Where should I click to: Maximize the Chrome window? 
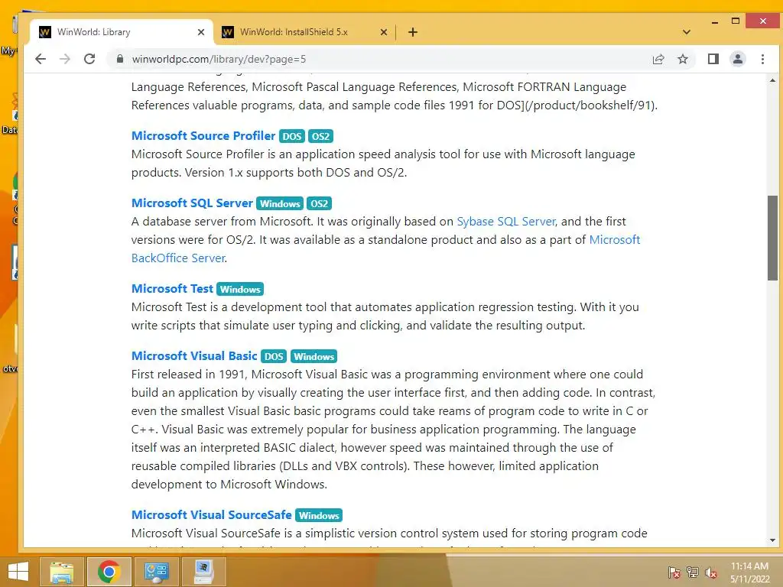pos(735,21)
